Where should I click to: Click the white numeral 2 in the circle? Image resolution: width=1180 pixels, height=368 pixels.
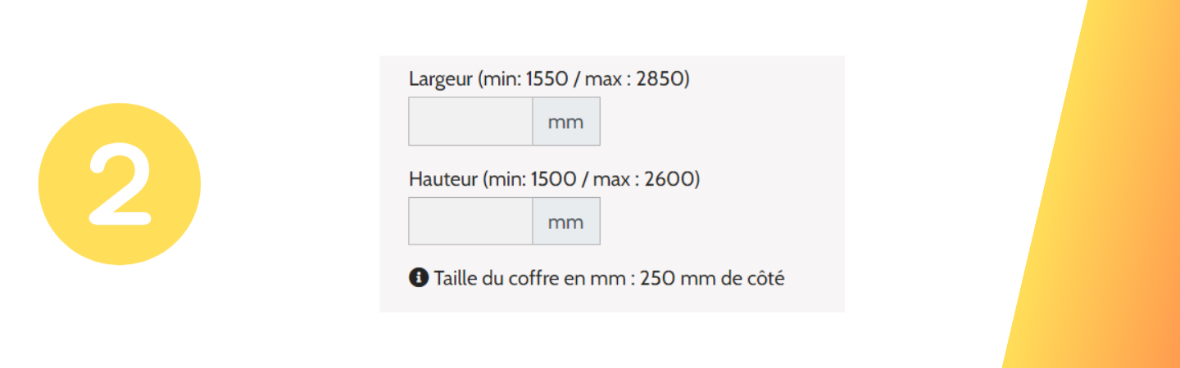click(x=120, y=184)
